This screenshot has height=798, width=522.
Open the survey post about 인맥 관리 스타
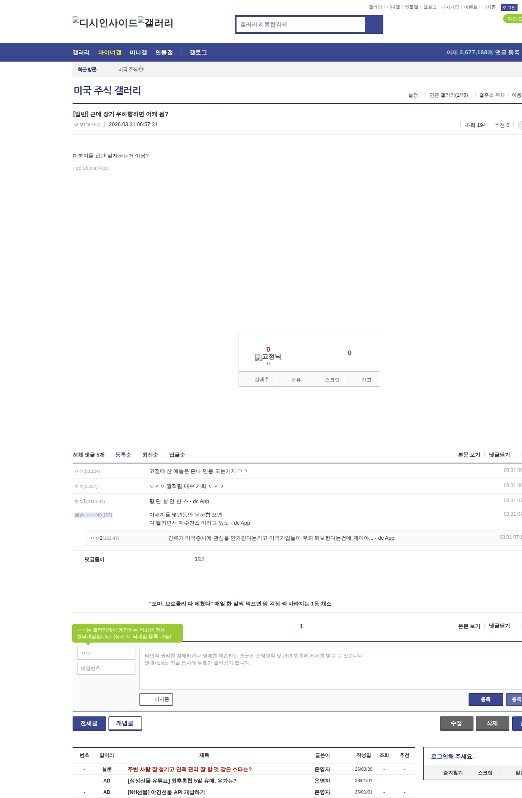click(190, 769)
